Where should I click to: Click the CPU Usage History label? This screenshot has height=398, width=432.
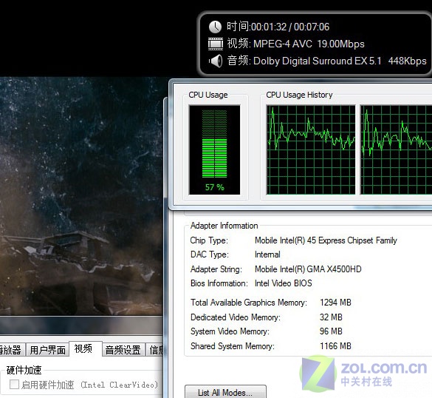299,95
